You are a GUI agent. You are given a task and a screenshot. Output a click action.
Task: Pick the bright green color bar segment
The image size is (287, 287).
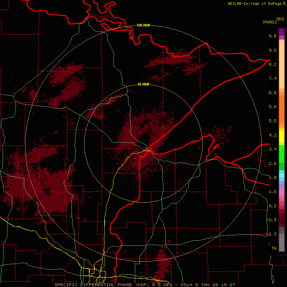[282, 153]
